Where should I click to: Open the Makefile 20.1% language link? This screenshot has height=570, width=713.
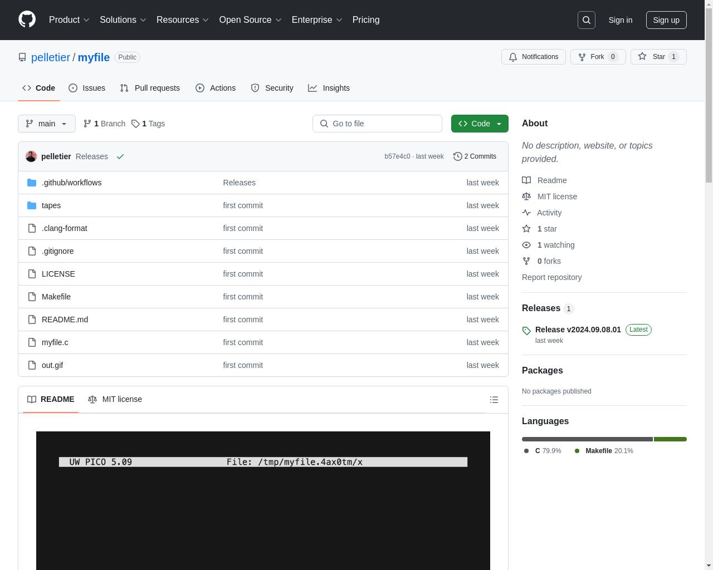pyautogui.click(x=604, y=451)
